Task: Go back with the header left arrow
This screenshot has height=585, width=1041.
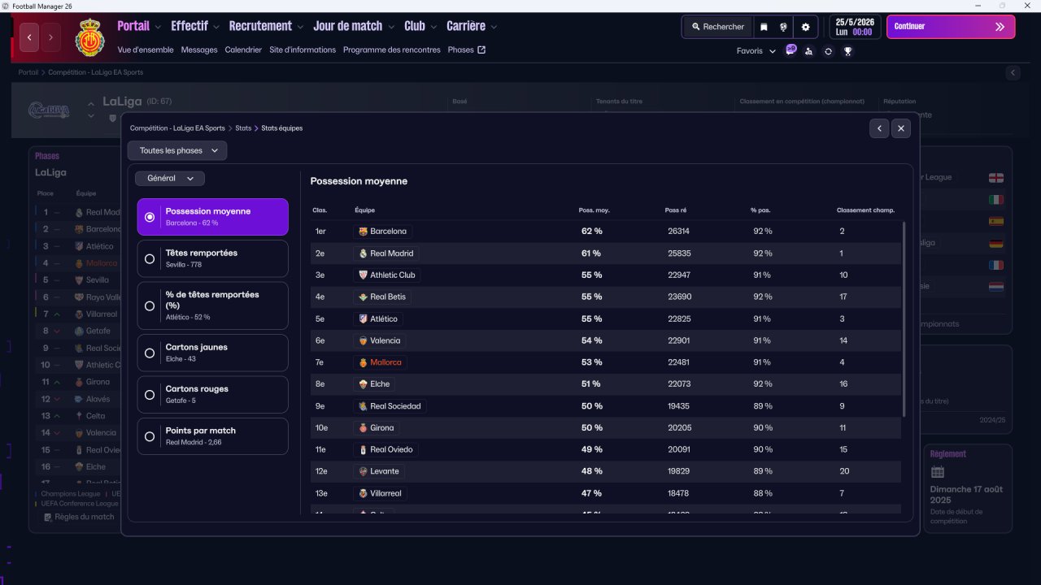Action: (x=29, y=37)
